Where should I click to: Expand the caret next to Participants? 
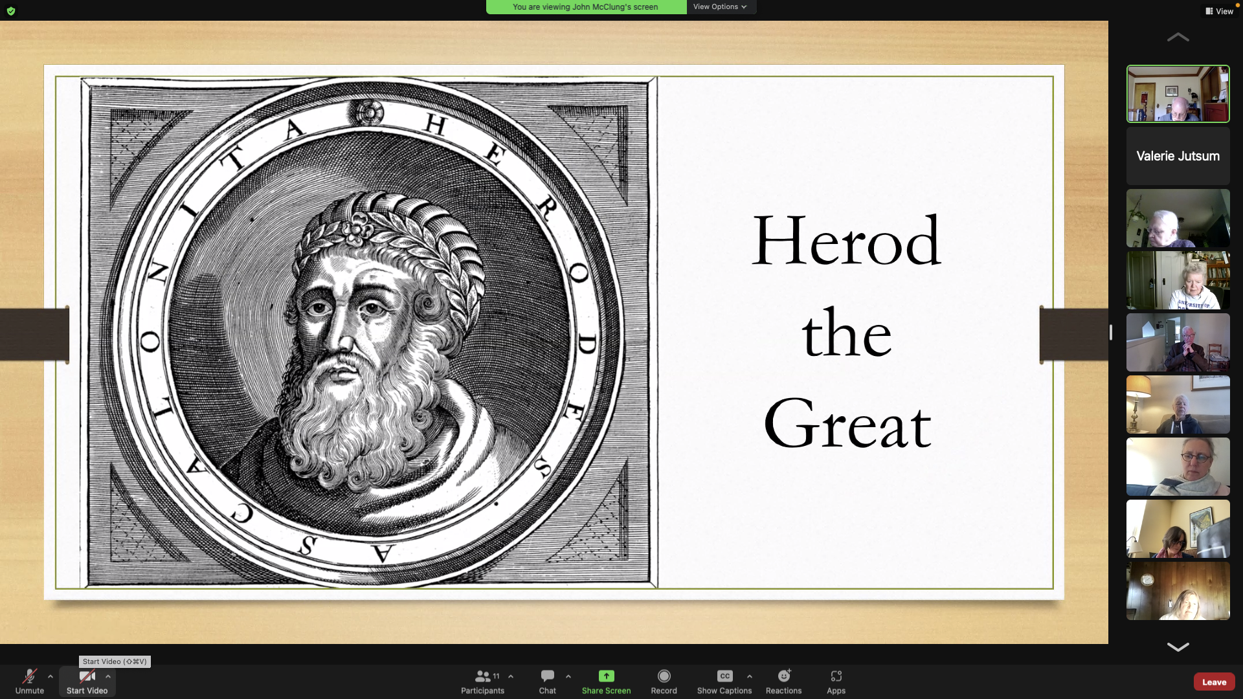click(x=511, y=676)
